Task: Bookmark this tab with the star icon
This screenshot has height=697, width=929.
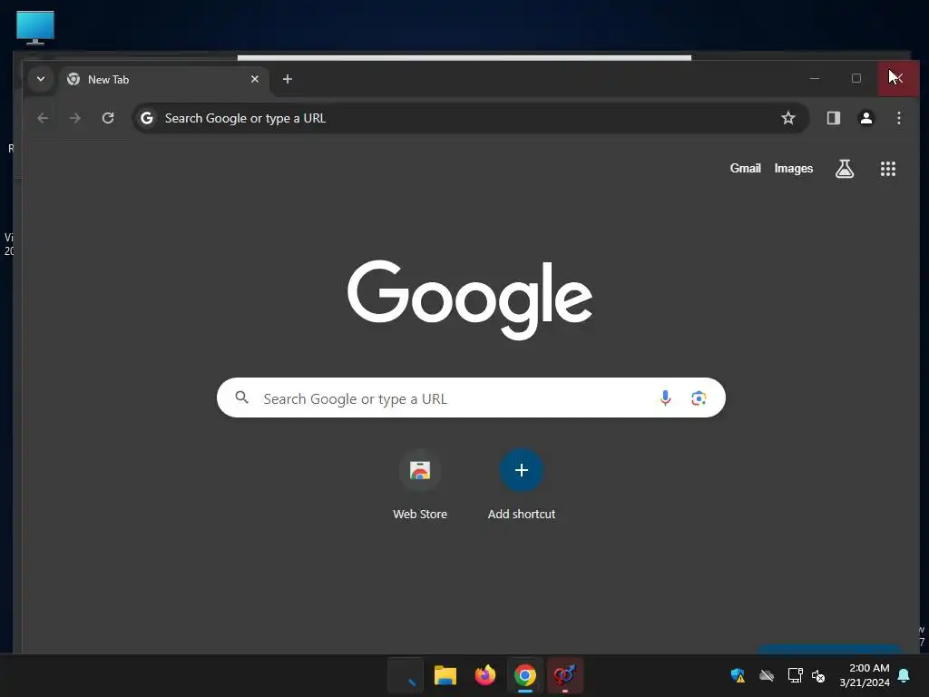Action: click(788, 118)
